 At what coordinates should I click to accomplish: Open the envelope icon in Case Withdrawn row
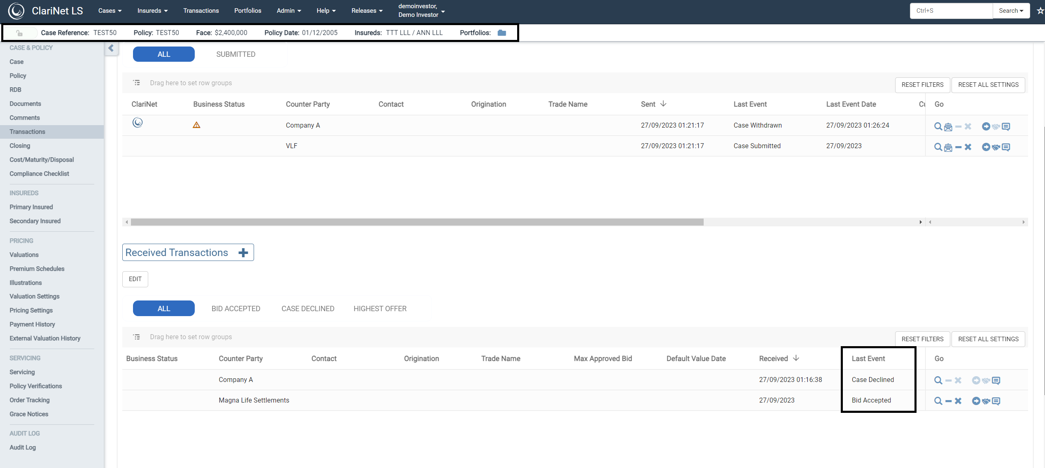948,127
